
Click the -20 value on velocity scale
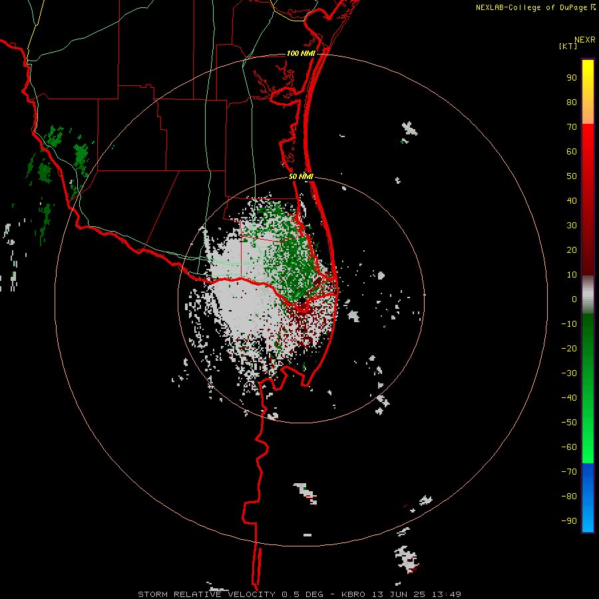tap(569, 348)
